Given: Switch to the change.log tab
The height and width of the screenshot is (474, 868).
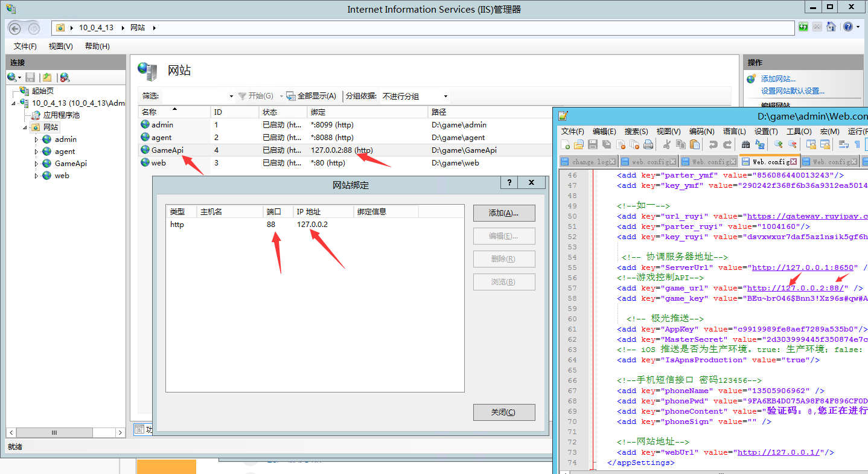Looking at the screenshot, I should (586, 162).
